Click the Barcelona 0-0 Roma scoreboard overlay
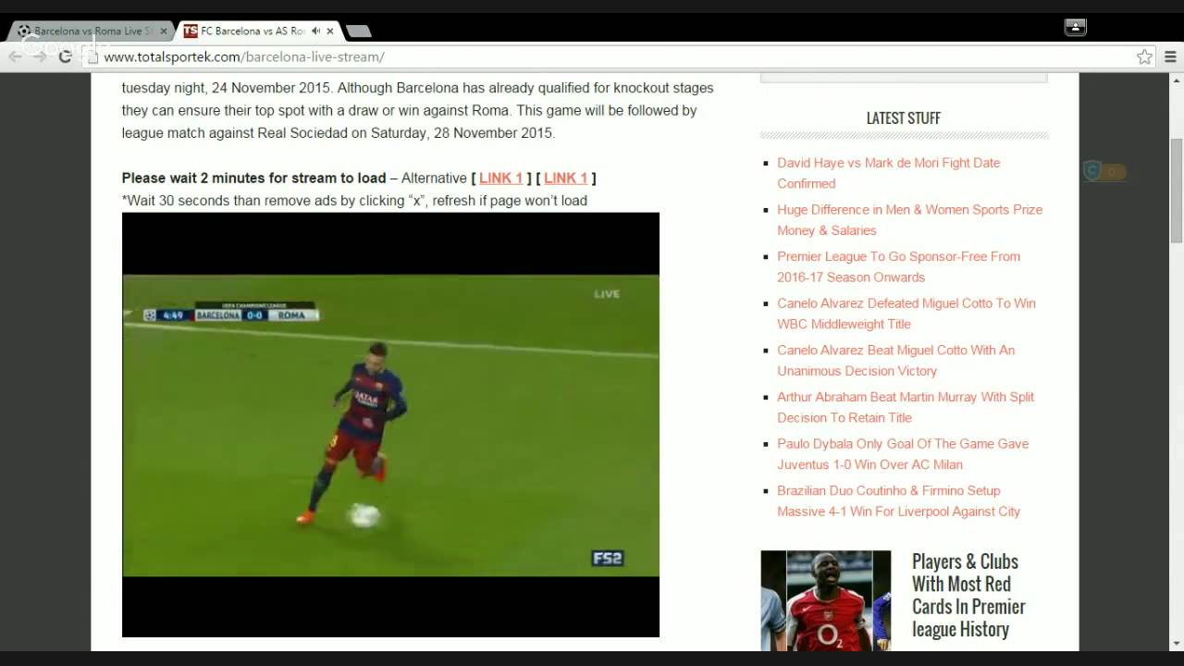The height and width of the screenshot is (666, 1184). click(x=230, y=313)
